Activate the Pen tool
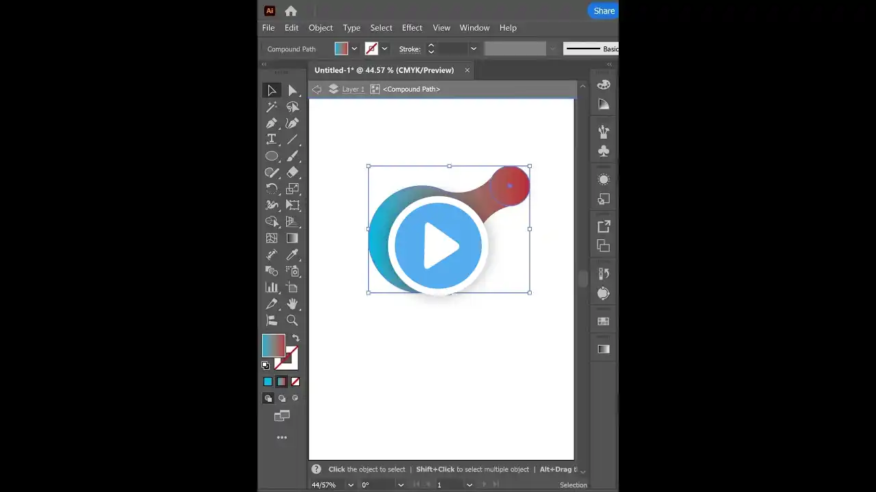The height and width of the screenshot is (492, 876). [x=272, y=123]
